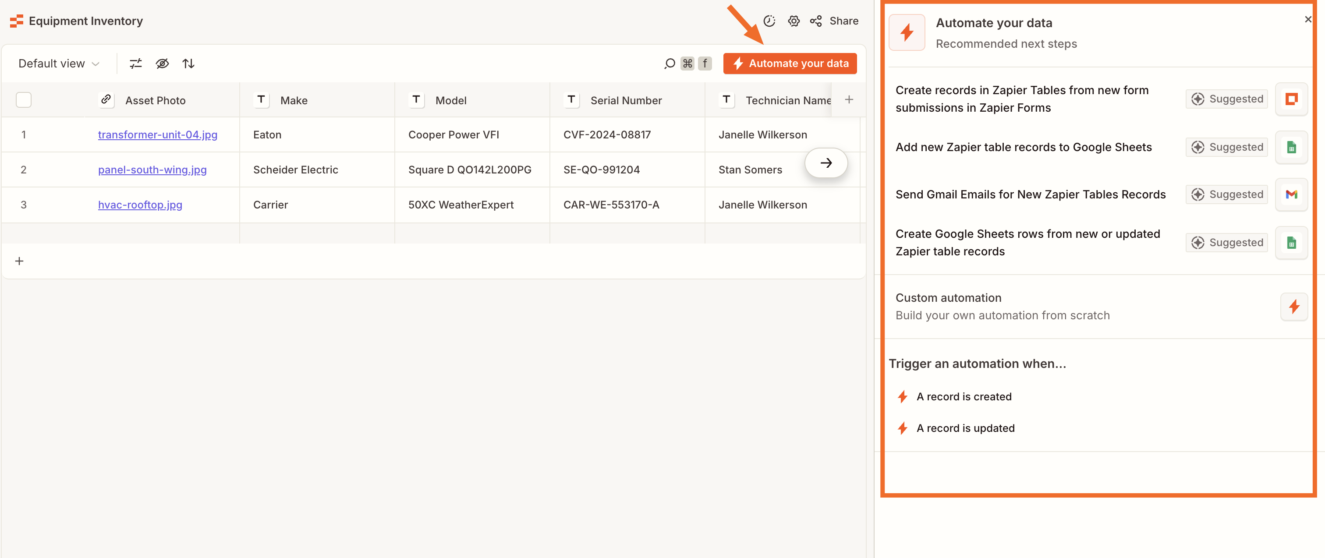Click row number 1
This screenshot has height=558, width=1325.
(x=24, y=135)
